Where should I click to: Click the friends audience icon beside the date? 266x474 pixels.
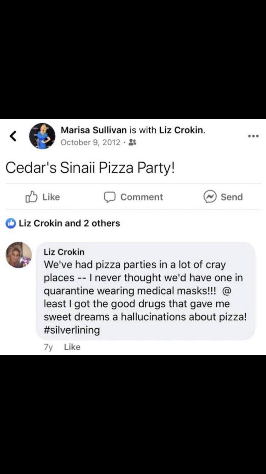coord(132,142)
